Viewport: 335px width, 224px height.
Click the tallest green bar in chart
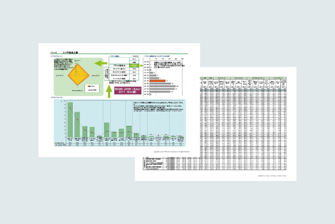coord(69,121)
